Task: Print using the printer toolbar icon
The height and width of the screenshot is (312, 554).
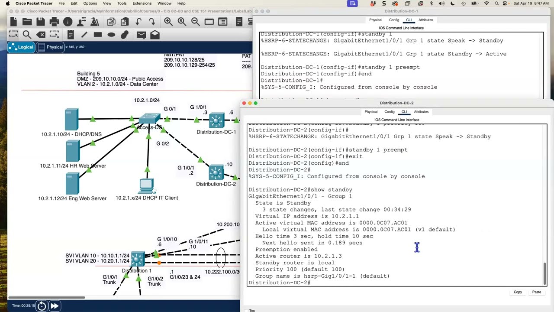Action: click(54, 22)
